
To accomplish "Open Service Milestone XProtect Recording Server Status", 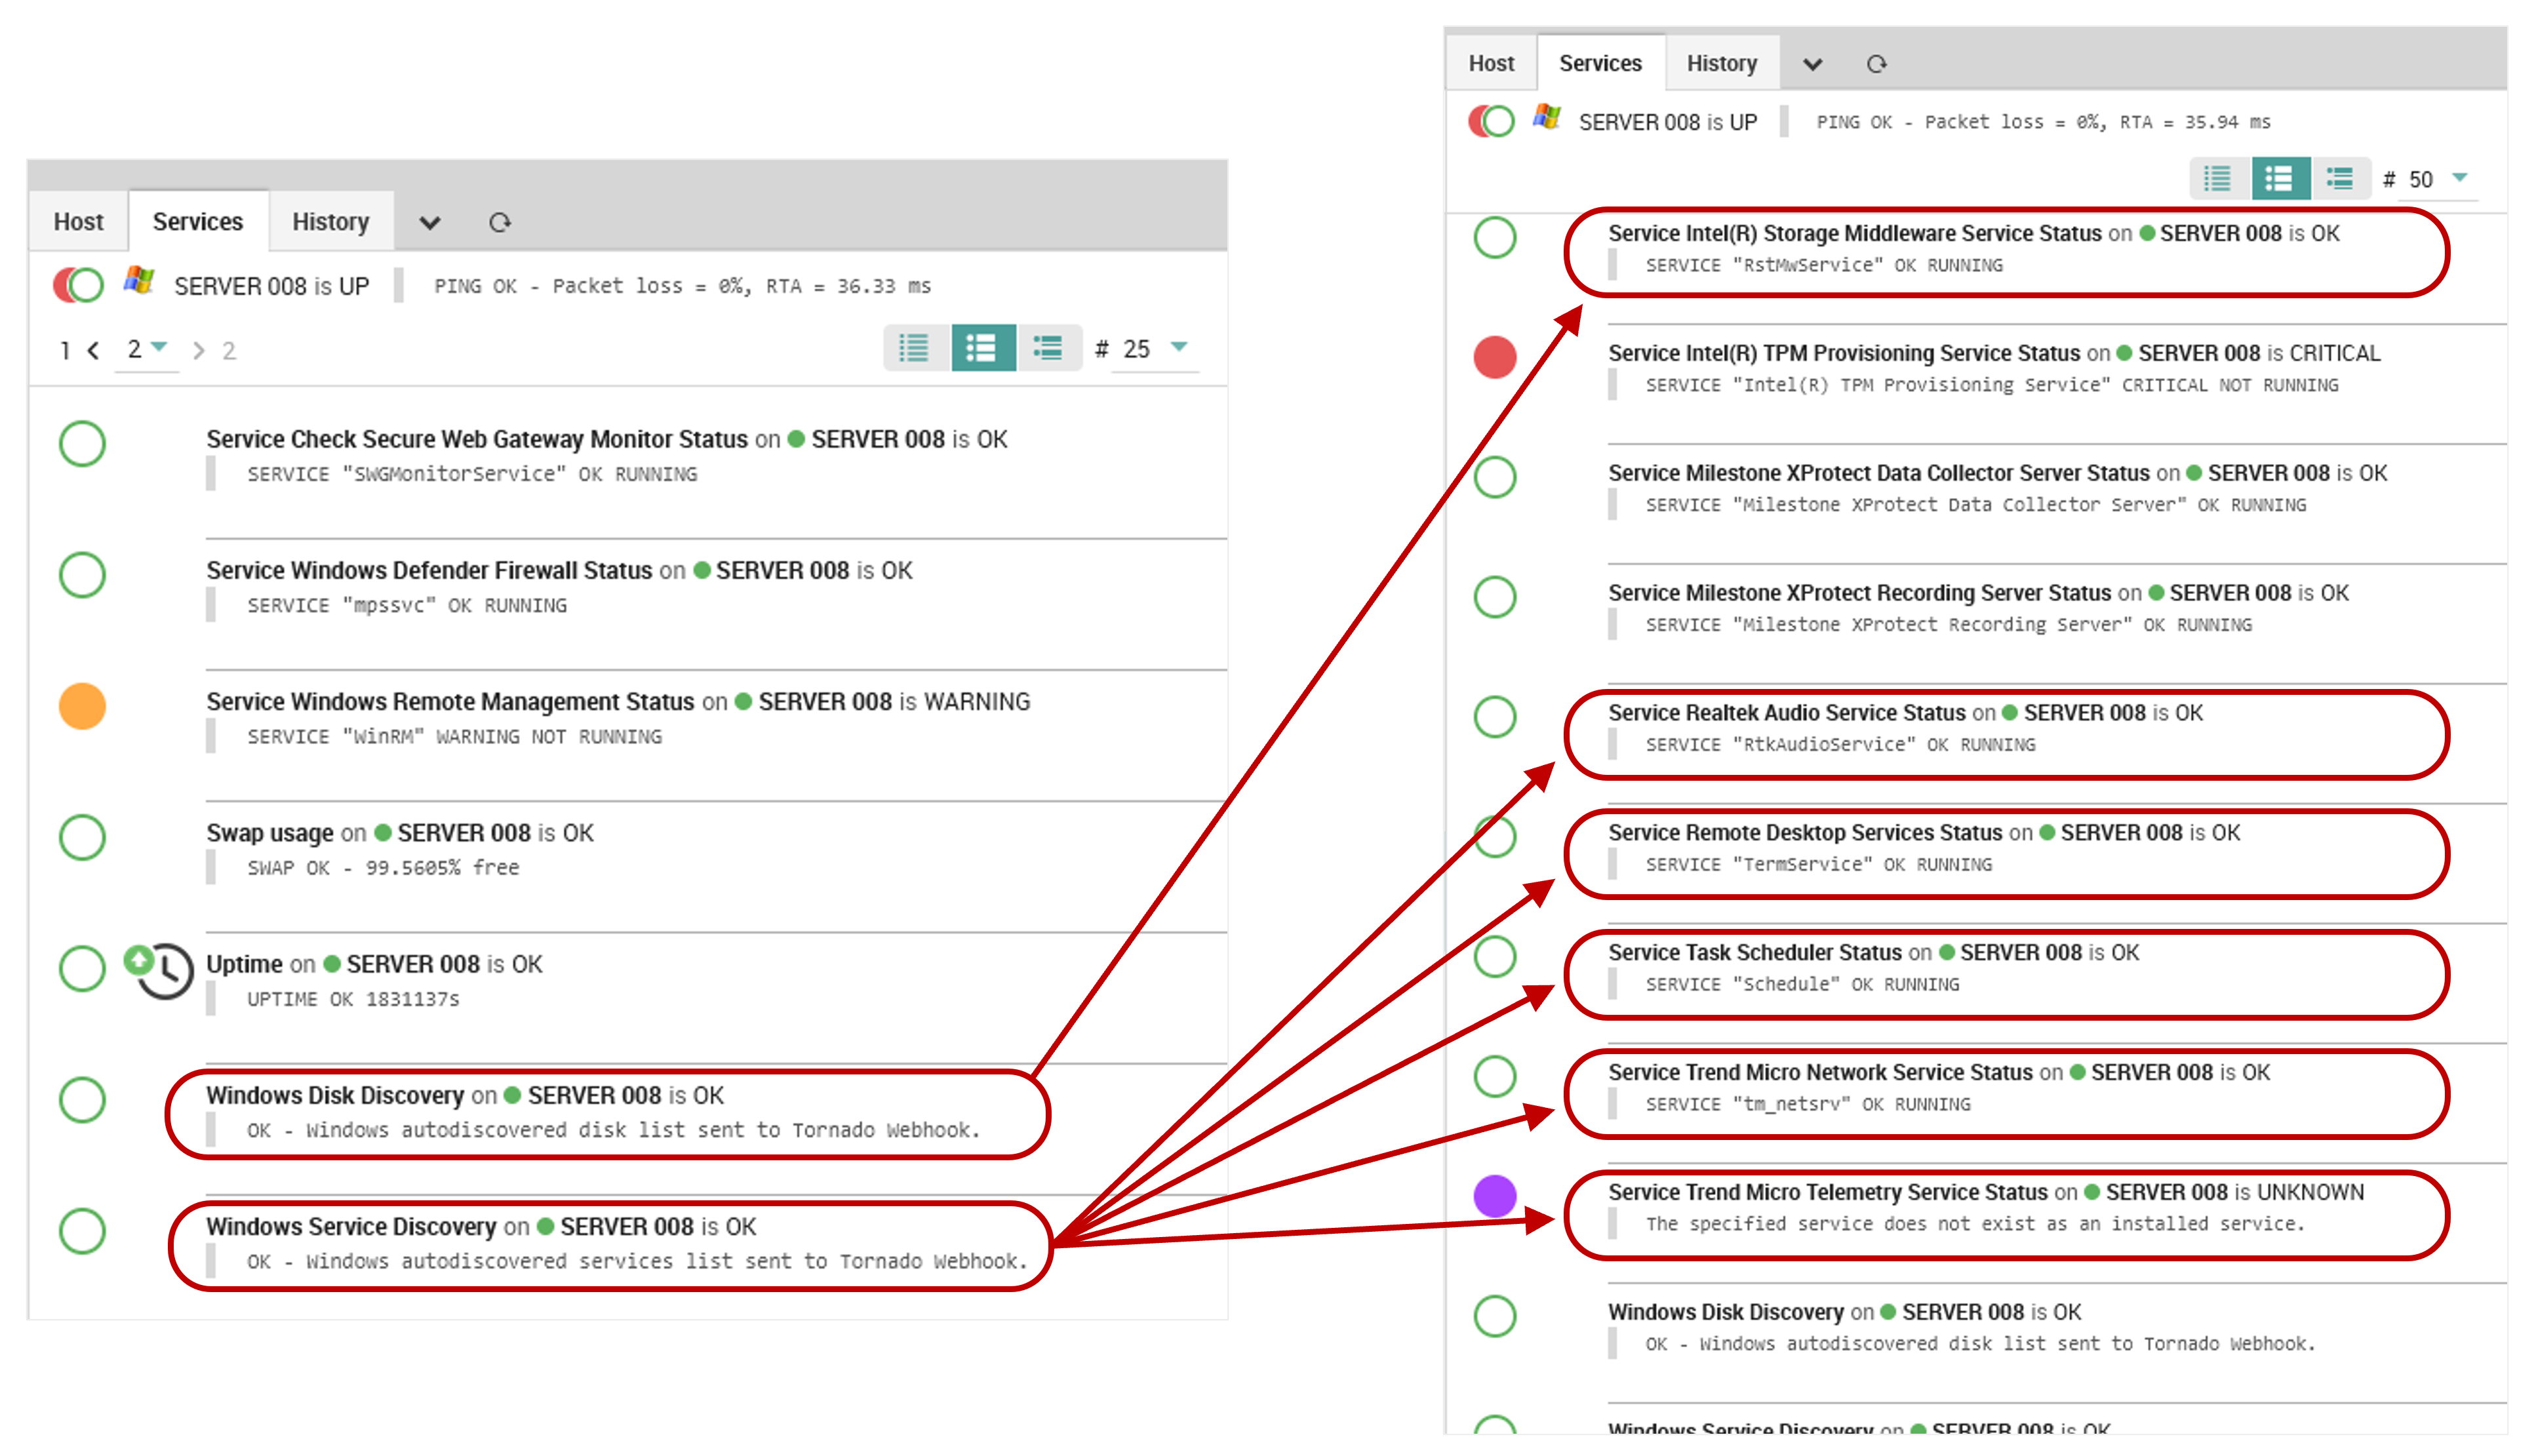I will point(1860,593).
